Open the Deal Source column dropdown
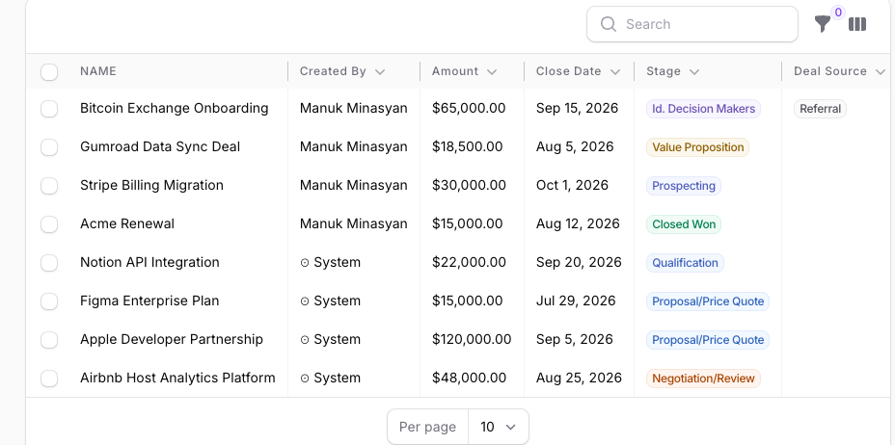The image size is (895, 445). pyautogui.click(x=881, y=72)
